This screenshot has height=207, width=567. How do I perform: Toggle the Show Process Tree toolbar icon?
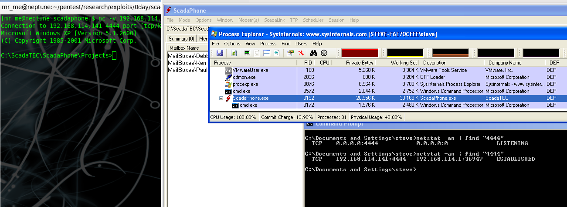257,53
